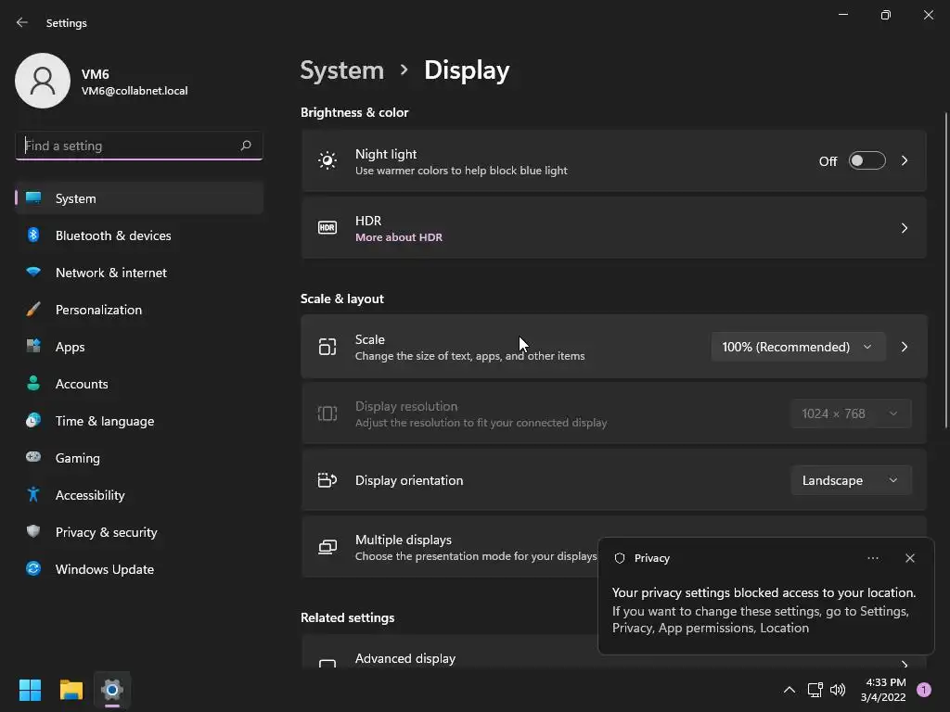Select Network & internet in the sidebar

tap(111, 273)
